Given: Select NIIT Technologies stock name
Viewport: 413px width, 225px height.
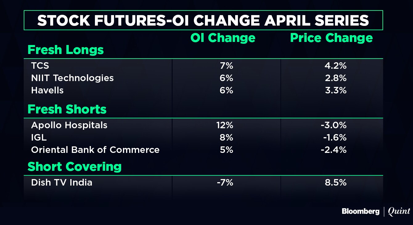Looking at the screenshot, I should click(72, 78).
